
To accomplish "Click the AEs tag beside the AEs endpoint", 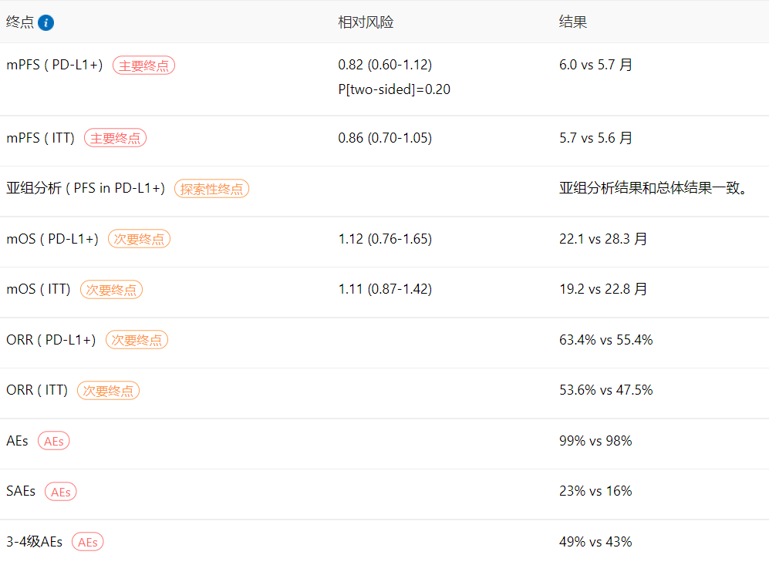I will 54,441.
